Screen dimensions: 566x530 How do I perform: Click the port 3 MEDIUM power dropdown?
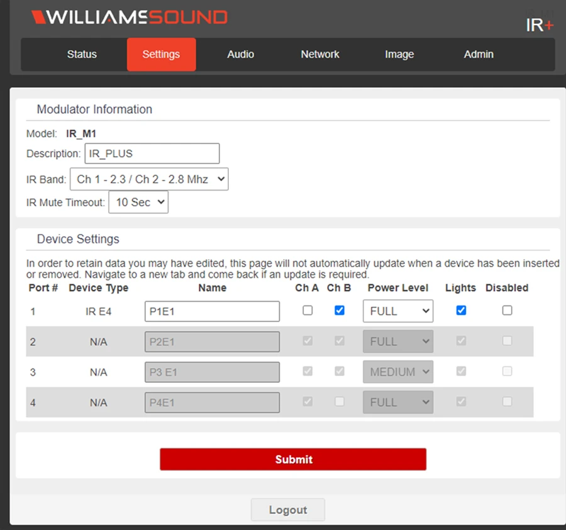(x=397, y=372)
